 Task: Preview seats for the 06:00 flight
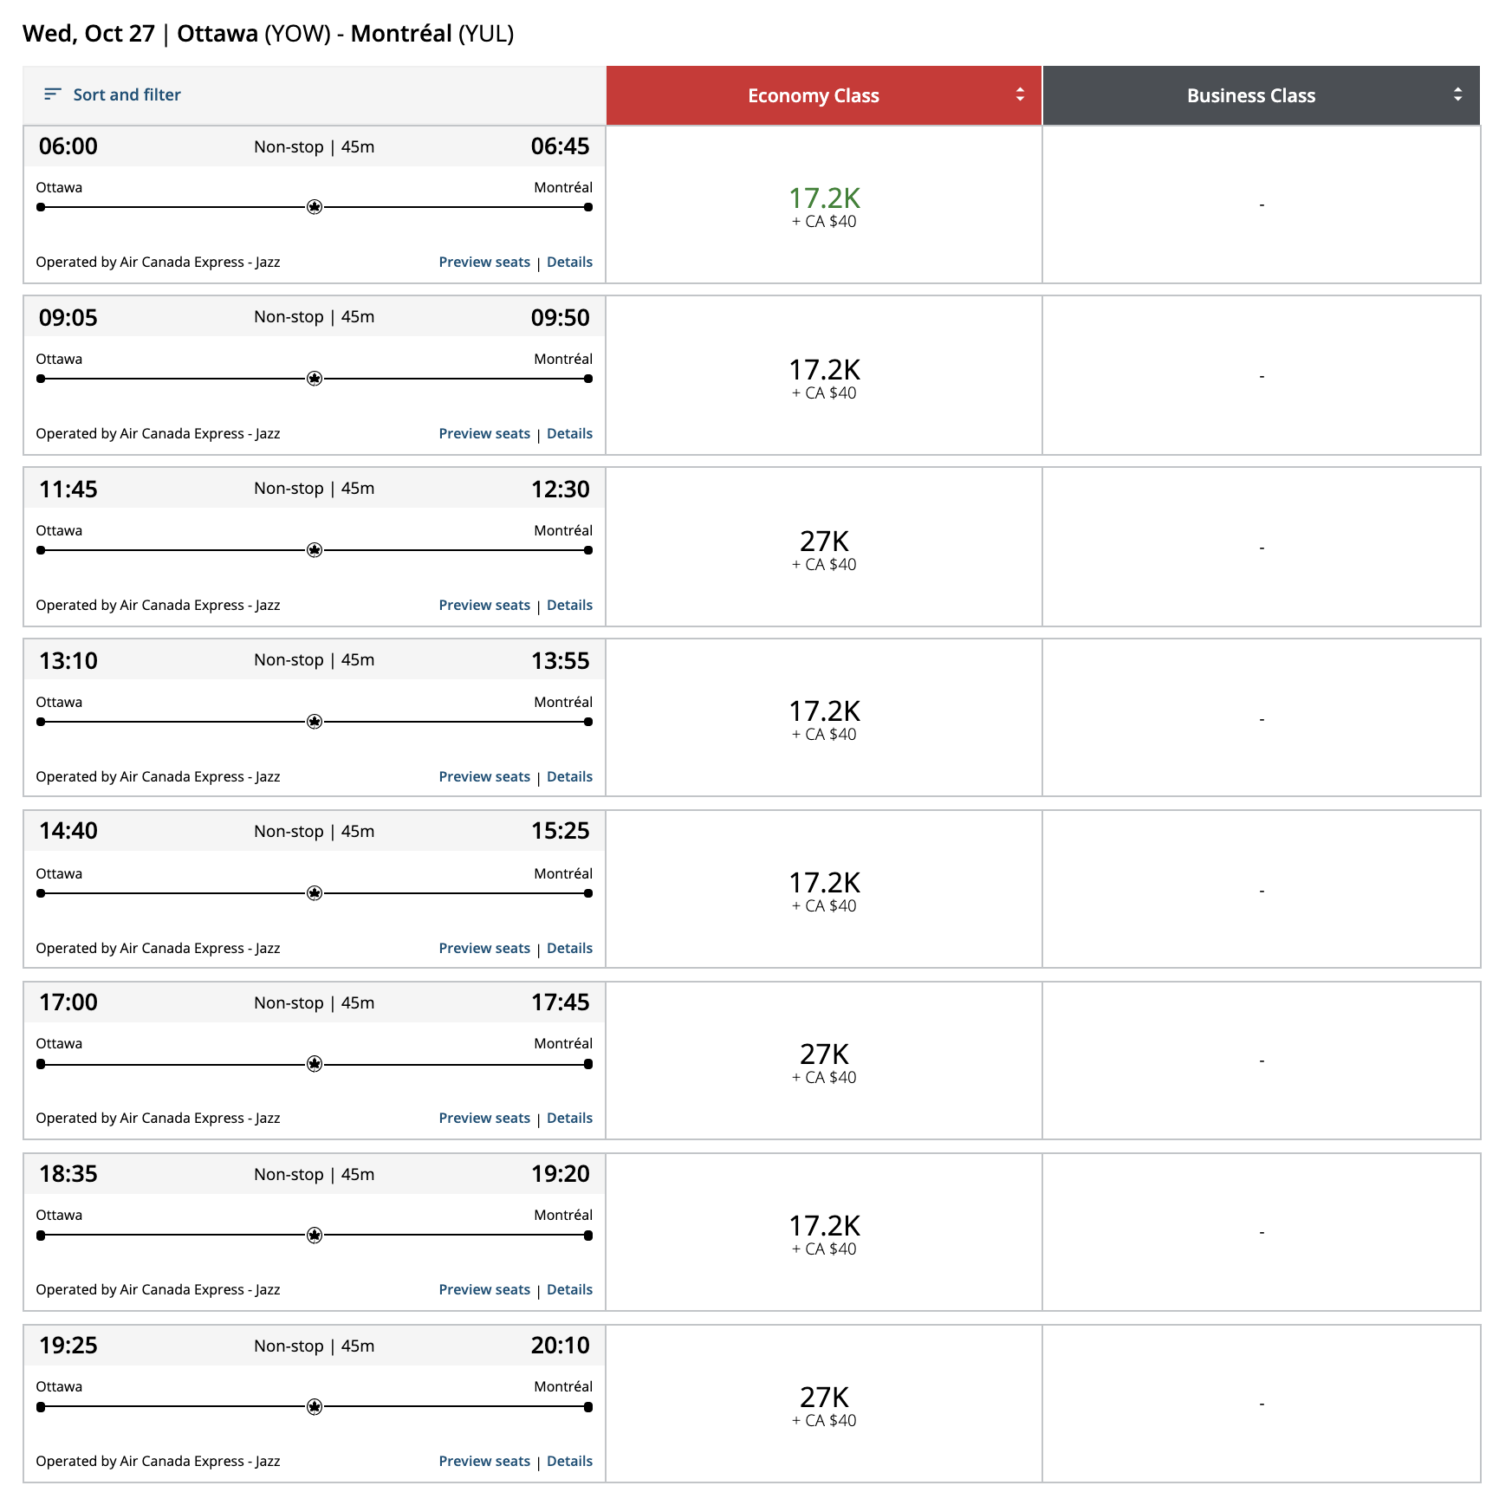484,263
